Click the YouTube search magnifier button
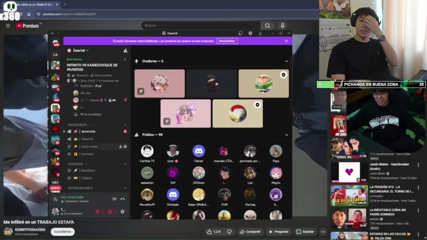 coord(268,26)
